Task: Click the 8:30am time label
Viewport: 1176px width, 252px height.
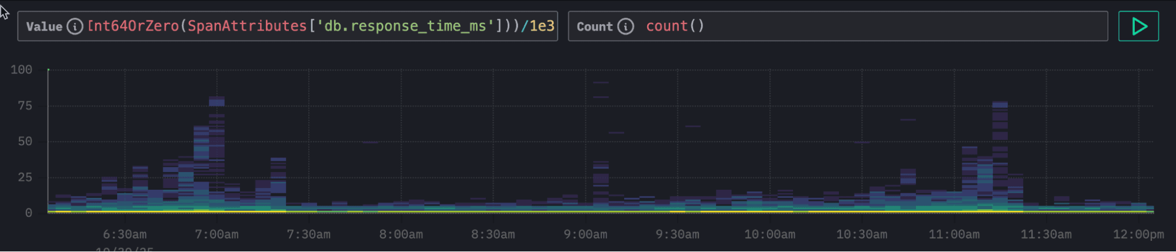Action: (493, 234)
